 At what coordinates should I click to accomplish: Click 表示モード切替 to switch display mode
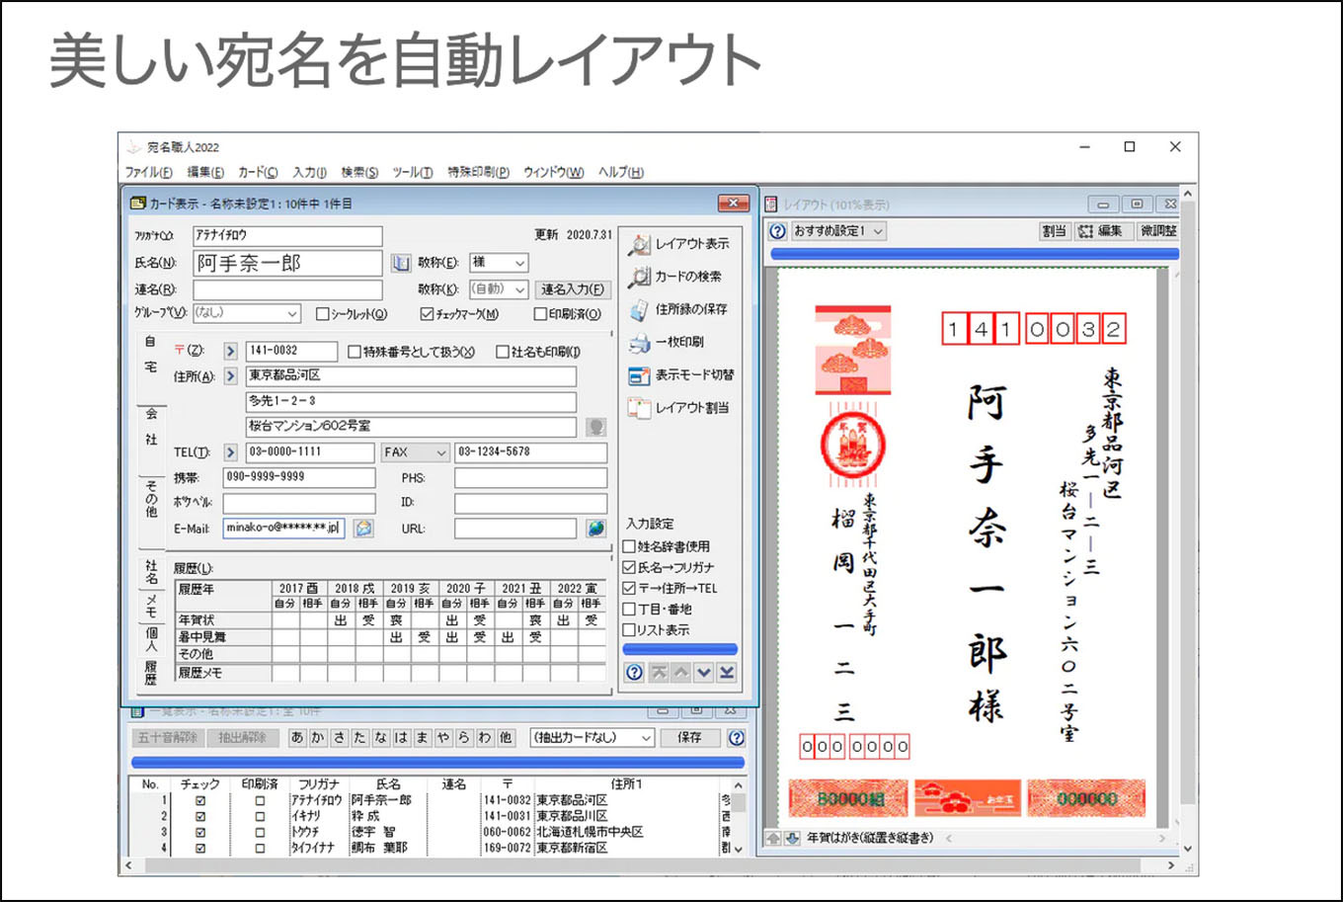click(640, 375)
